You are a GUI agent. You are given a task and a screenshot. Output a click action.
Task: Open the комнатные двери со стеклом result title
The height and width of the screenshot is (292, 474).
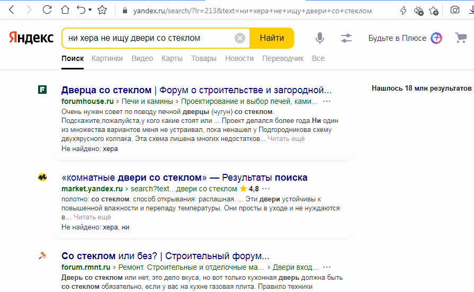184,178
